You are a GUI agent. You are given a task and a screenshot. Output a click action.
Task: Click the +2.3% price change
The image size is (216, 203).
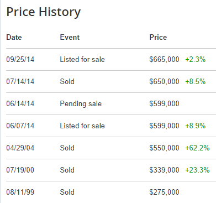(195, 59)
